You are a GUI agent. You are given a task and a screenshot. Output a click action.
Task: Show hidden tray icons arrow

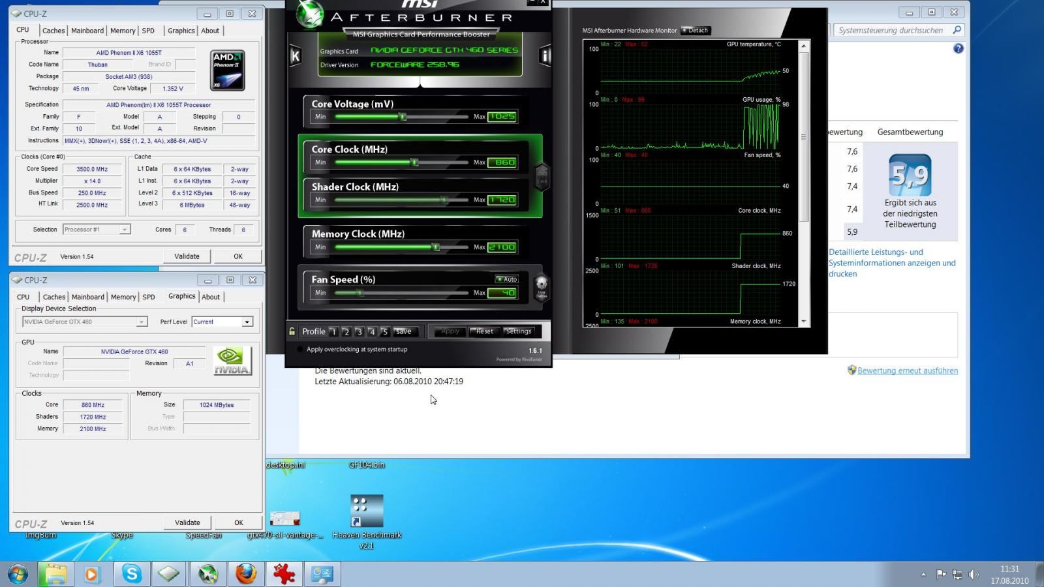(x=923, y=575)
